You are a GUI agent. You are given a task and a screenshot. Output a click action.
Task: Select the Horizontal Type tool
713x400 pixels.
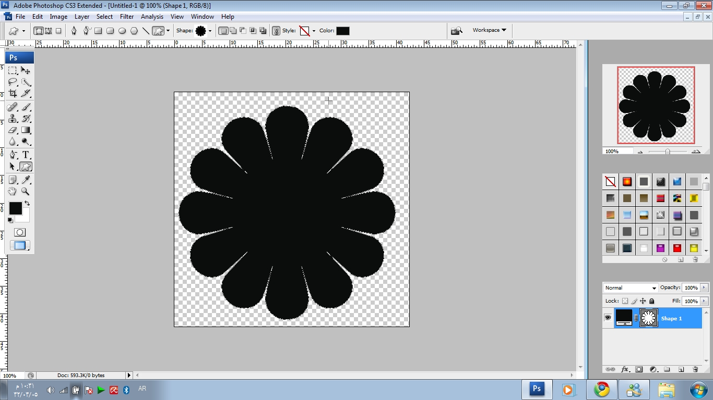point(26,155)
